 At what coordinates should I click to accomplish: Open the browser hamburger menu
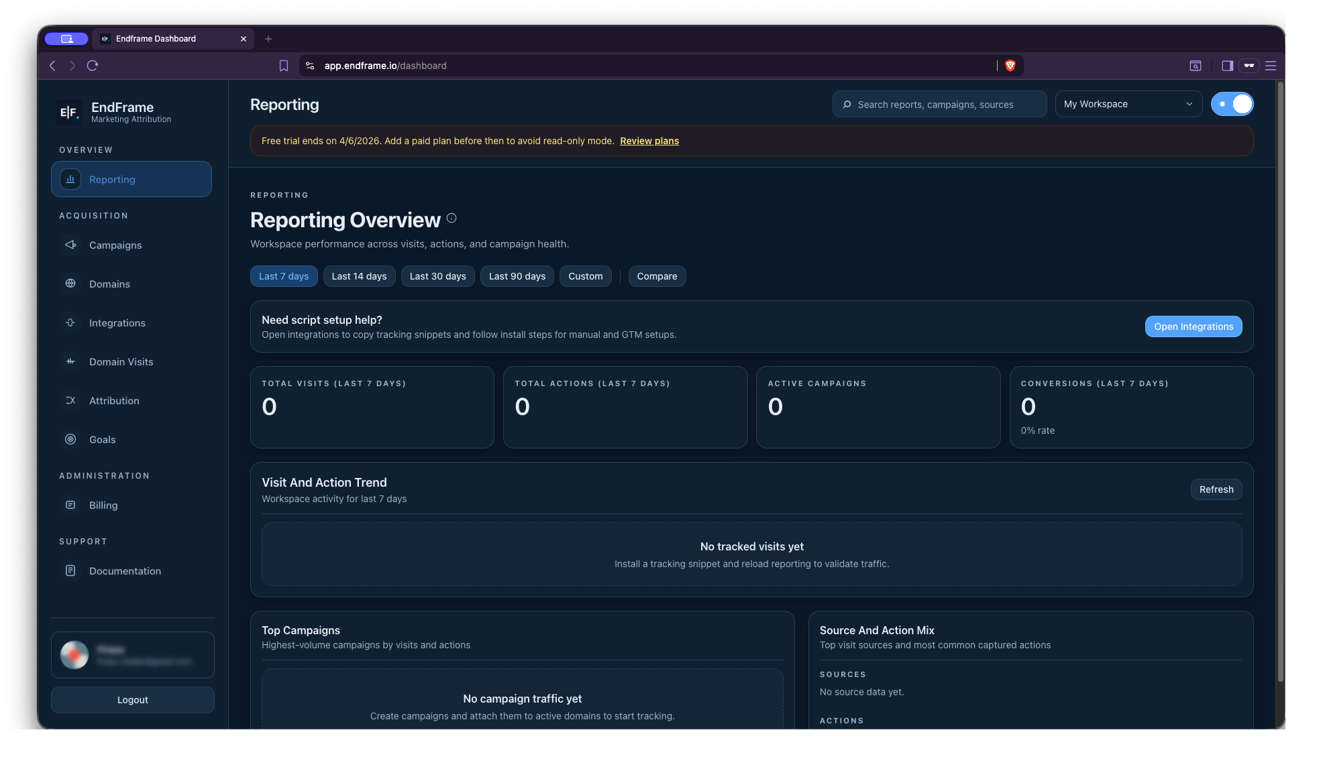1270,66
